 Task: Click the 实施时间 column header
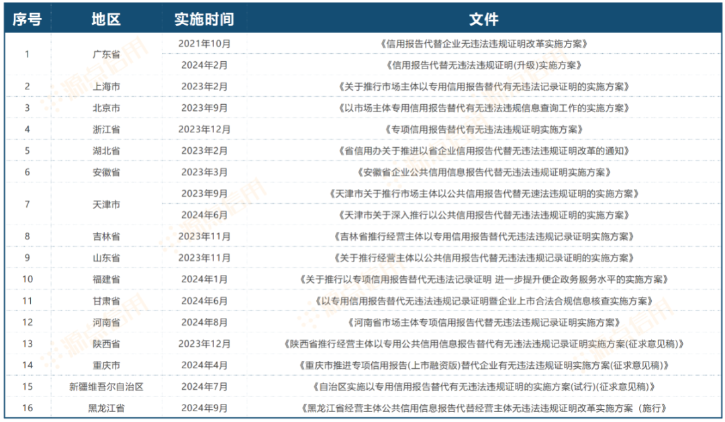tap(204, 19)
